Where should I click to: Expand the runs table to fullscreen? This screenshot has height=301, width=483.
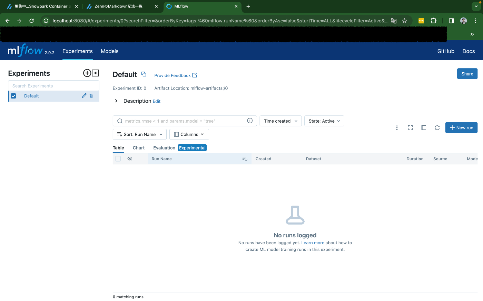[410, 128]
